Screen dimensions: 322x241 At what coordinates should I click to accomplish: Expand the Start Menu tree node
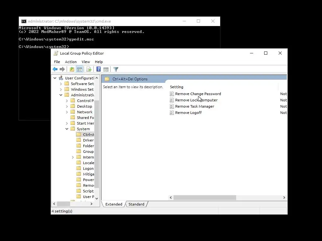[x=67, y=123]
